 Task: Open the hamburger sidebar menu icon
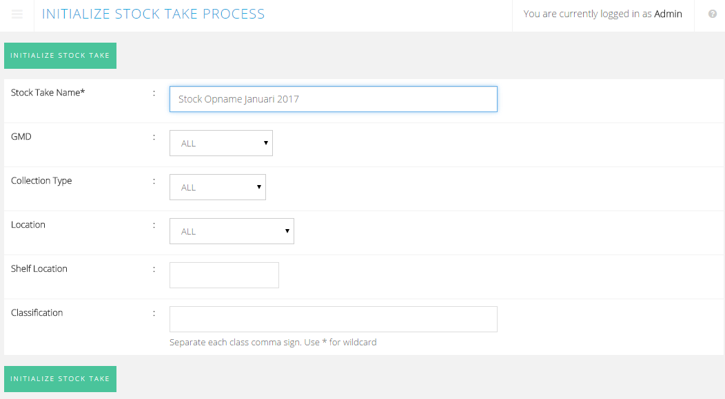click(17, 14)
